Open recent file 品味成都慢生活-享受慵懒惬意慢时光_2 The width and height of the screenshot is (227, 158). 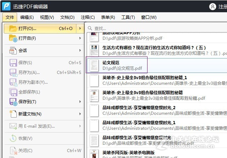pos(157,110)
